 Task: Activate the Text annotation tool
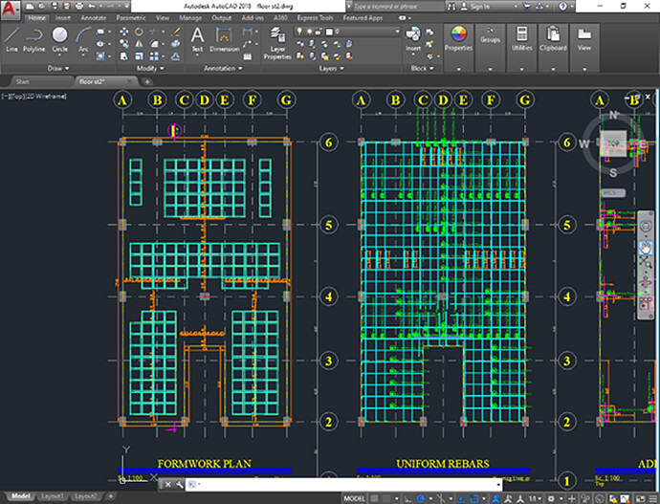[197, 39]
